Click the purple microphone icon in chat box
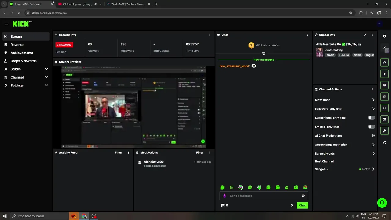 pos(225,196)
